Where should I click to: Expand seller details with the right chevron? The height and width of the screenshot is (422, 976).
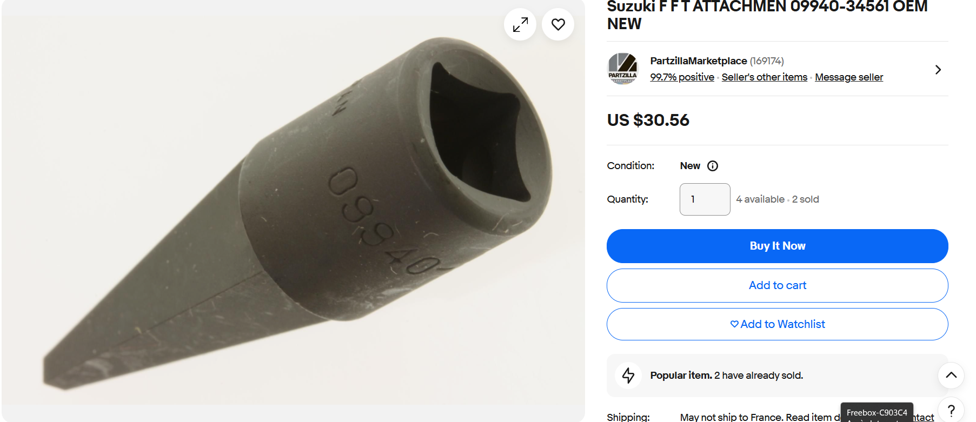[938, 70]
